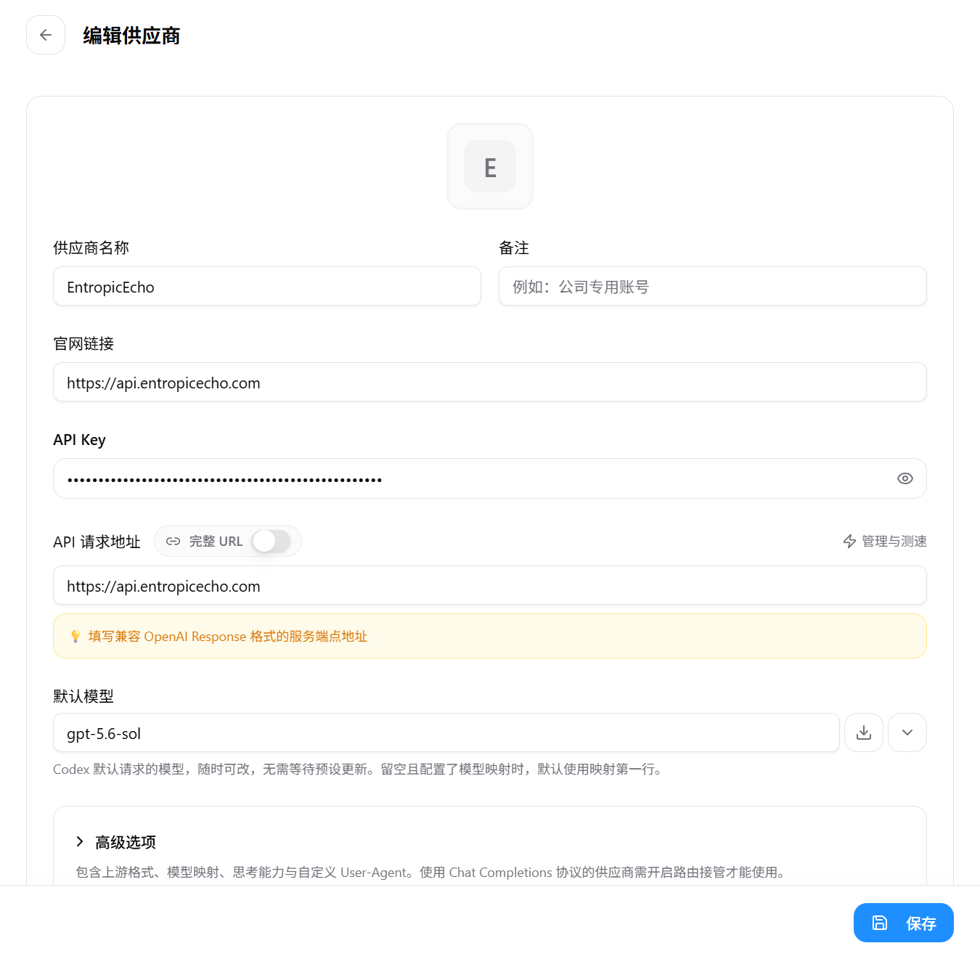Viewport: 980px width, 959px height.
Task: Open the default model dropdown chevron
Action: [907, 732]
